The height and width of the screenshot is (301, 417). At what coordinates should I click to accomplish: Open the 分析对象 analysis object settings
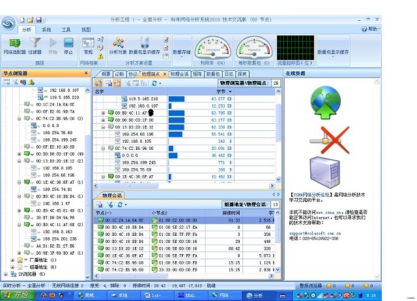[x=118, y=46]
